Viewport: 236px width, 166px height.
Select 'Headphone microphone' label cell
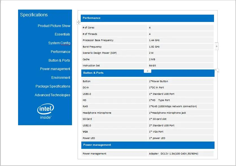pos(114,113)
